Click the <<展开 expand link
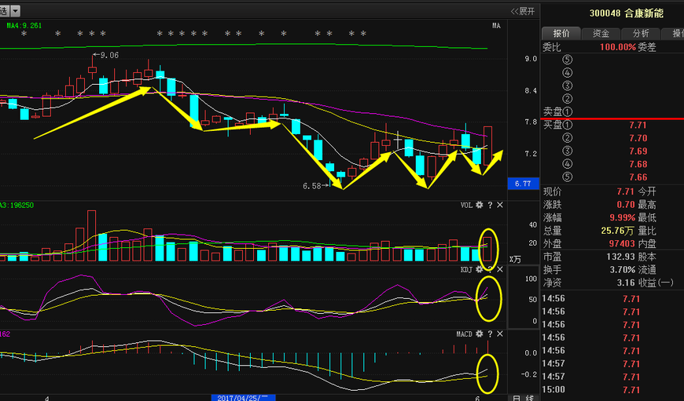This screenshot has width=684, height=401. point(523,11)
